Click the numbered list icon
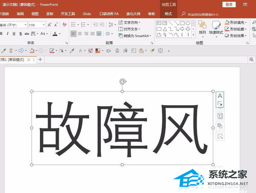 (x=83, y=25)
